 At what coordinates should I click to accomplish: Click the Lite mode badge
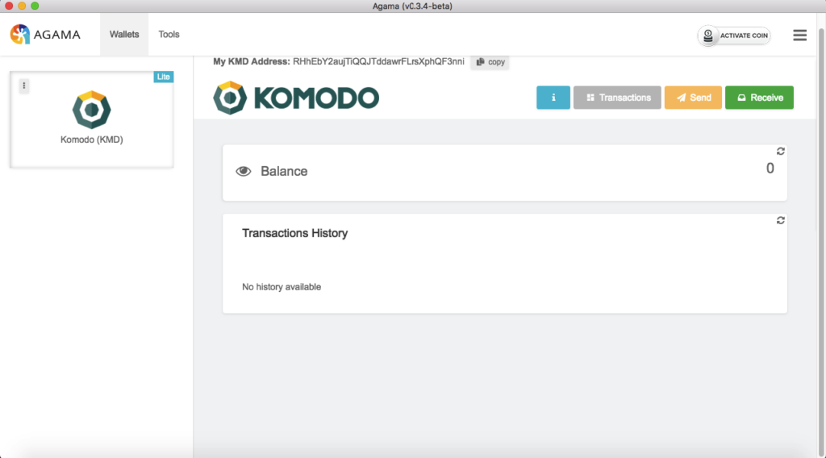click(x=163, y=77)
